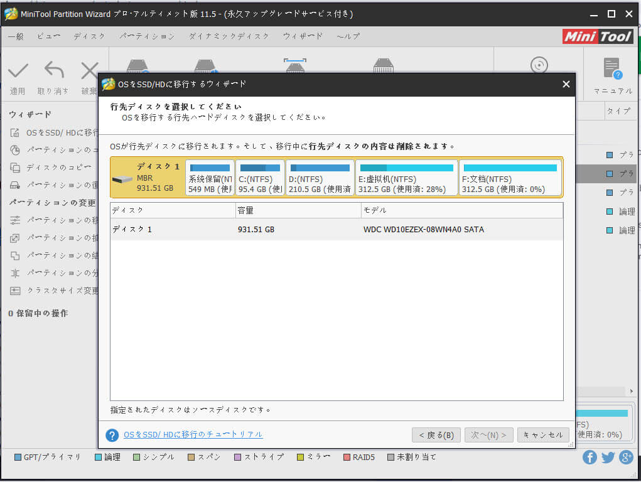Click the cluster size change (クラスタサイズ変更) icon
Image resolution: width=641 pixels, height=482 pixels.
[15, 291]
